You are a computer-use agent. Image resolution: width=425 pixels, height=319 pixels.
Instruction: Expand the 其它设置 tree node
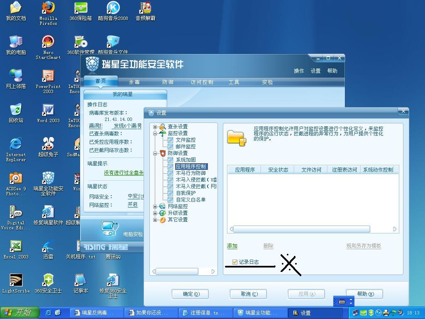155,220
